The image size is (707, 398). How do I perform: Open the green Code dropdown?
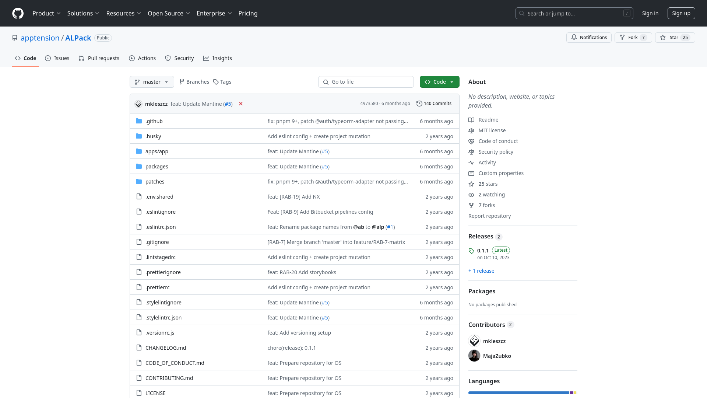(439, 82)
